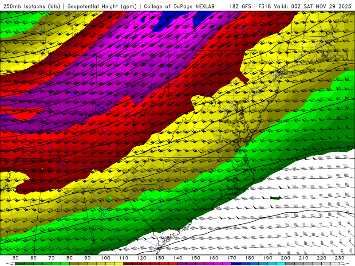This screenshot has width=355, height=266.
Task: Click the 'College of DuPage NEXLAB' label
Action: point(179,7)
